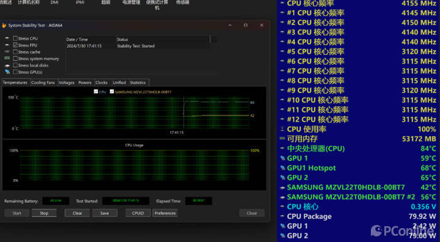Screen dimensions: 440x242
Task: Open 电源管理 in the background AIDA64 window
Action: pyautogui.click(x=131, y=3)
